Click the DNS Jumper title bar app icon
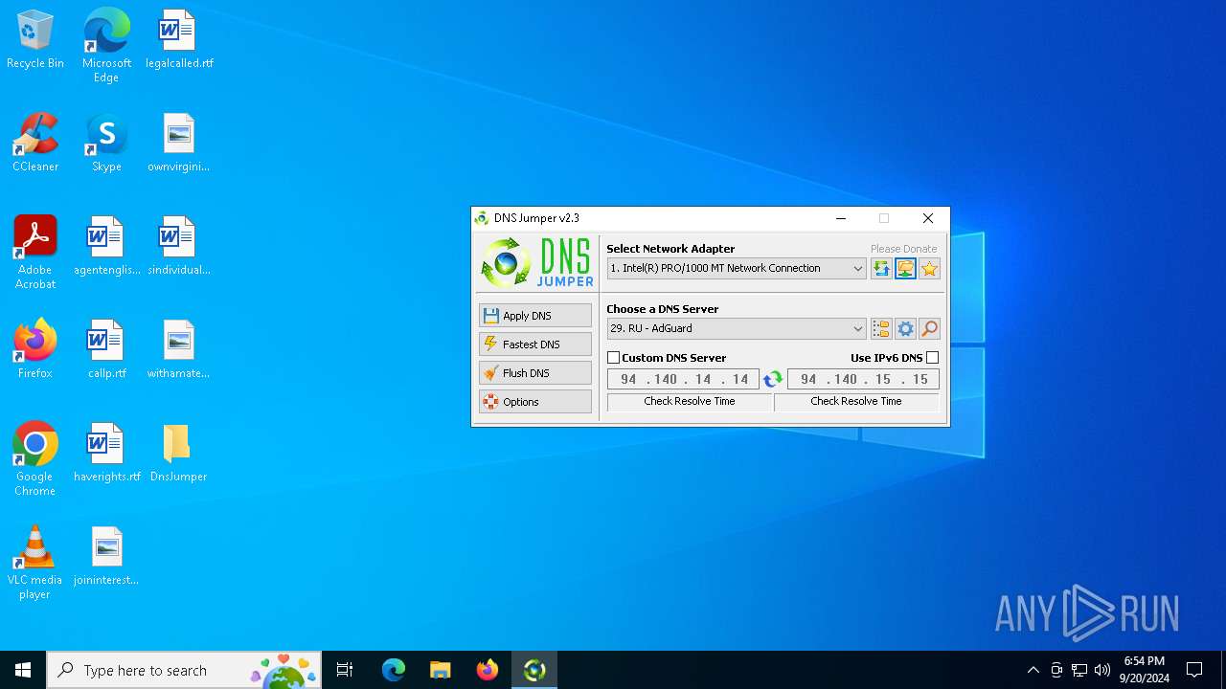 pyautogui.click(x=482, y=218)
